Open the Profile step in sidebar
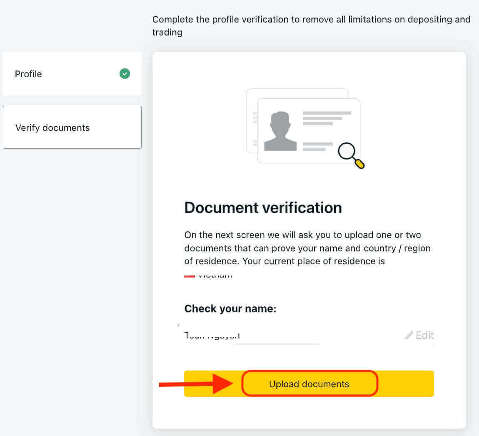Screen dimensions: 479x436 click(x=28, y=74)
